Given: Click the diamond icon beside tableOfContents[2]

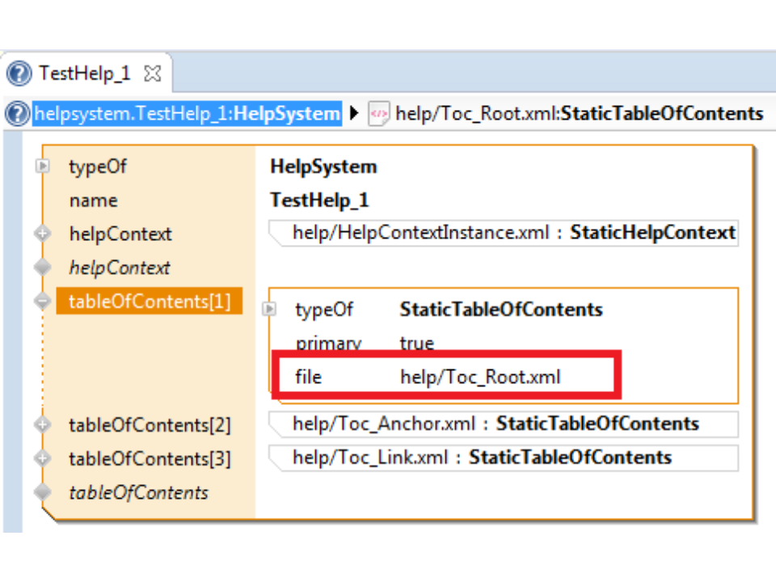Looking at the screenshot, I should click(x=43, y=424).
